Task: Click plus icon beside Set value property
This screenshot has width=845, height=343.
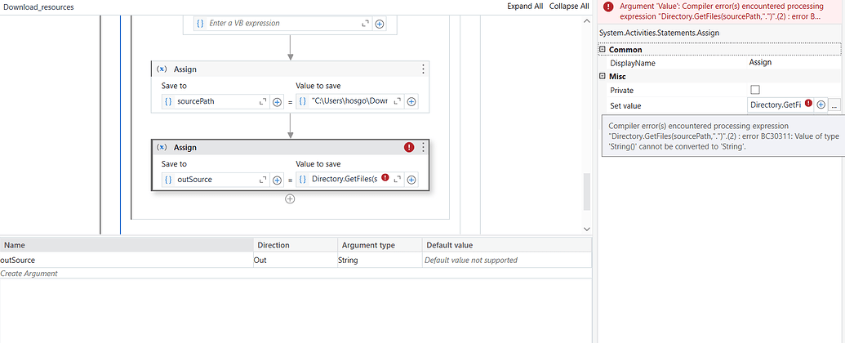Action: 821,105
